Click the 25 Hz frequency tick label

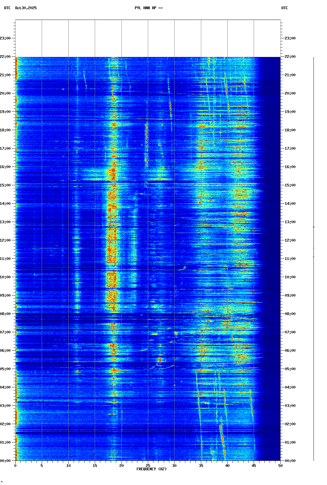pyautogui.click(x=148, y=465)
